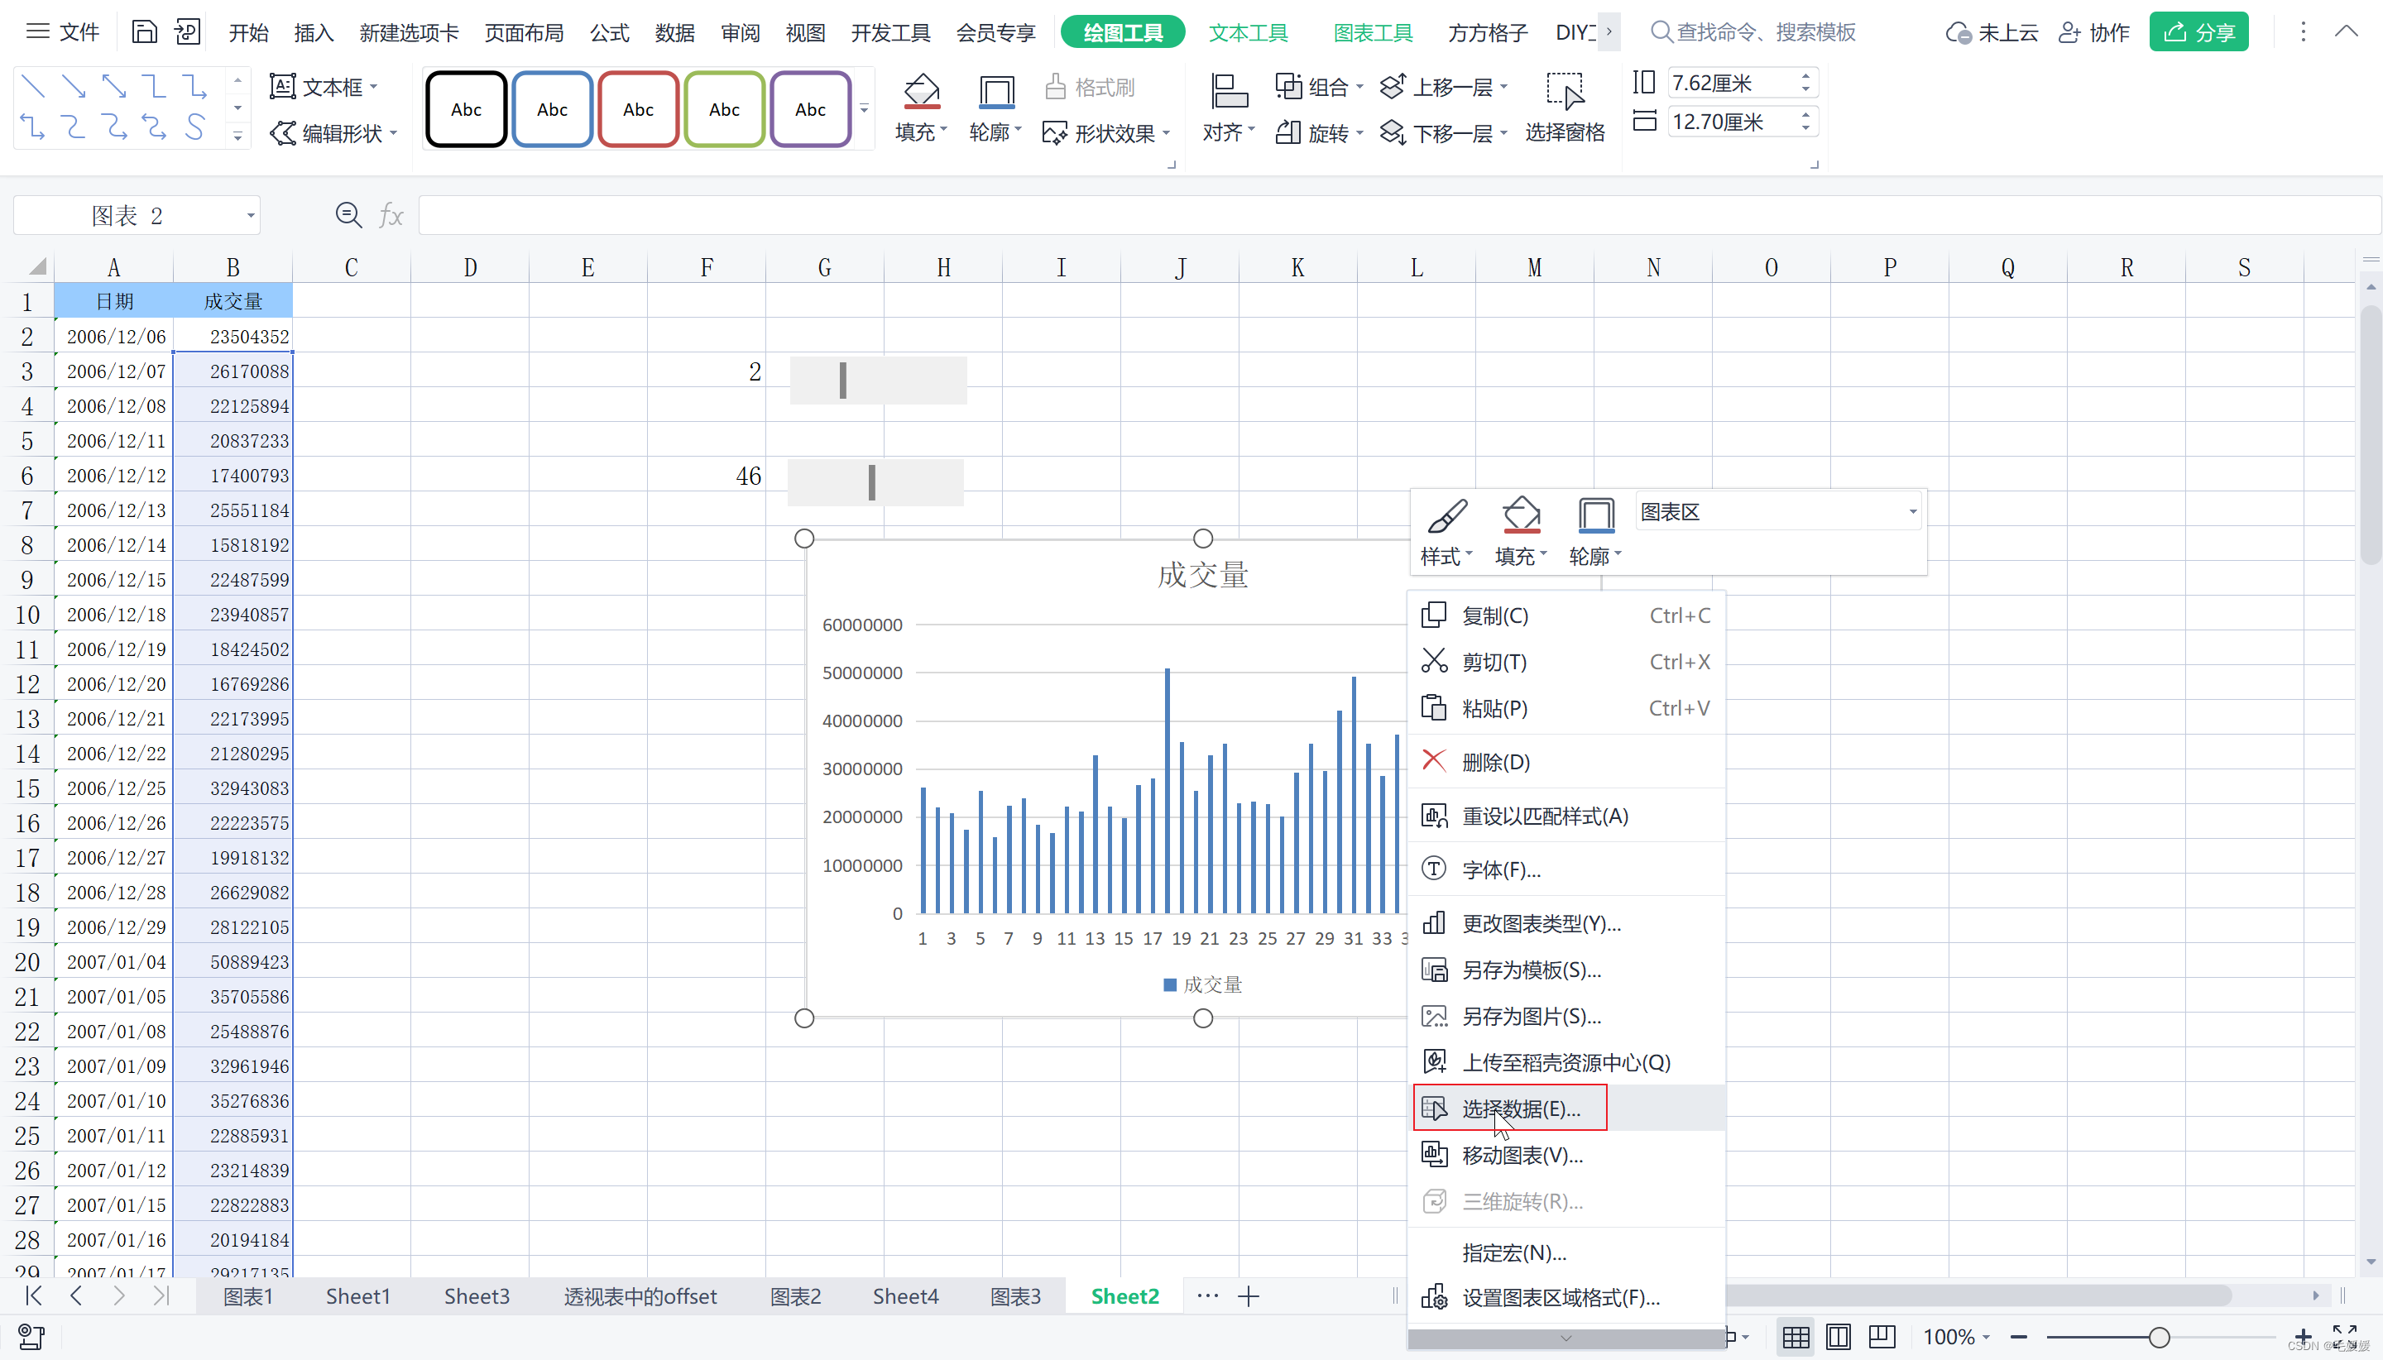Click the scroll bar control next to value 46

pos(875,482)
